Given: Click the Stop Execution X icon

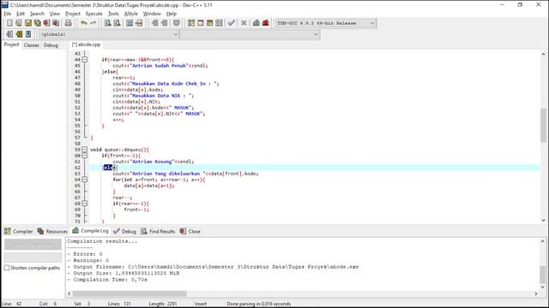Looking at the screenshot, I should (244, 23).
